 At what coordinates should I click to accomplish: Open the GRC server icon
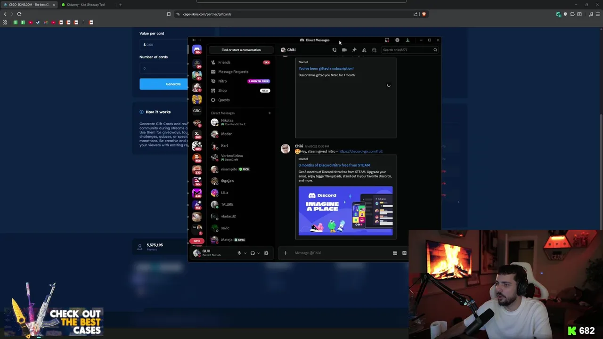(x=197, y=111)
